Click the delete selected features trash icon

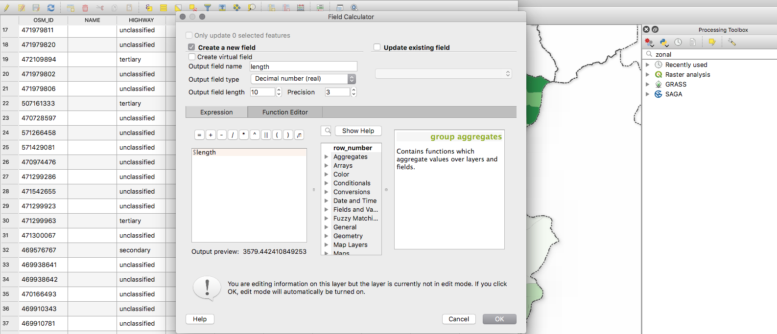[x=85, y=8]
